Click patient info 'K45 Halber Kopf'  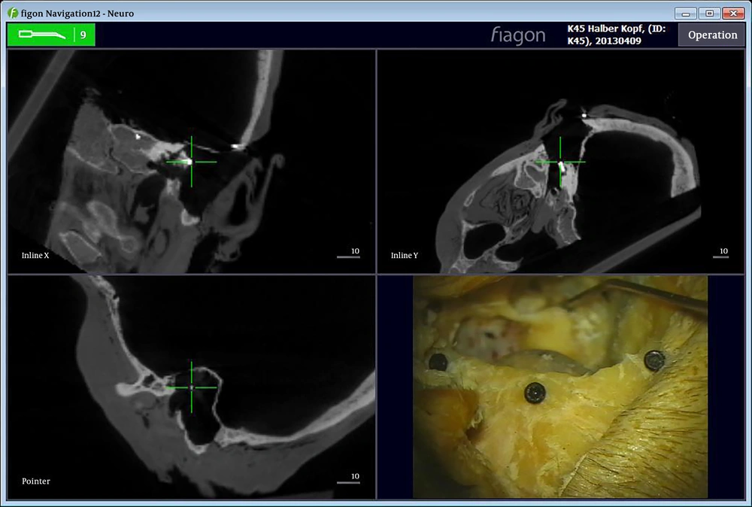[x=617, y=35]
